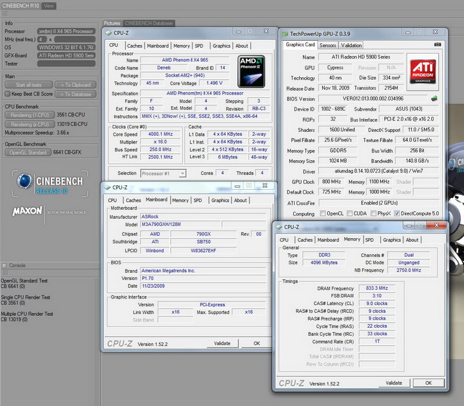This screenshot has width=464, height=406.
Task: Click the MAXON logo in Cinebench
Action: point(28,210)
